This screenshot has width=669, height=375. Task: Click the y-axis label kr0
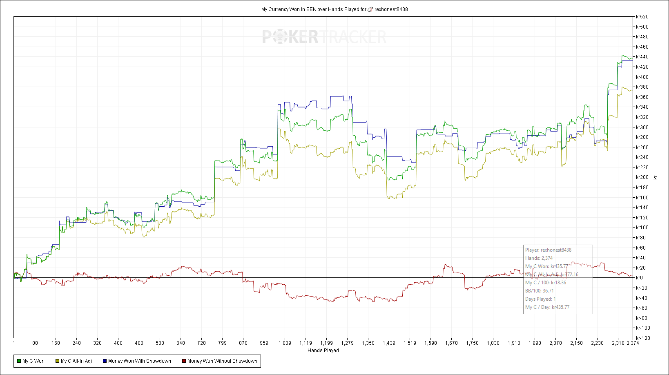[x=640, y=278]
